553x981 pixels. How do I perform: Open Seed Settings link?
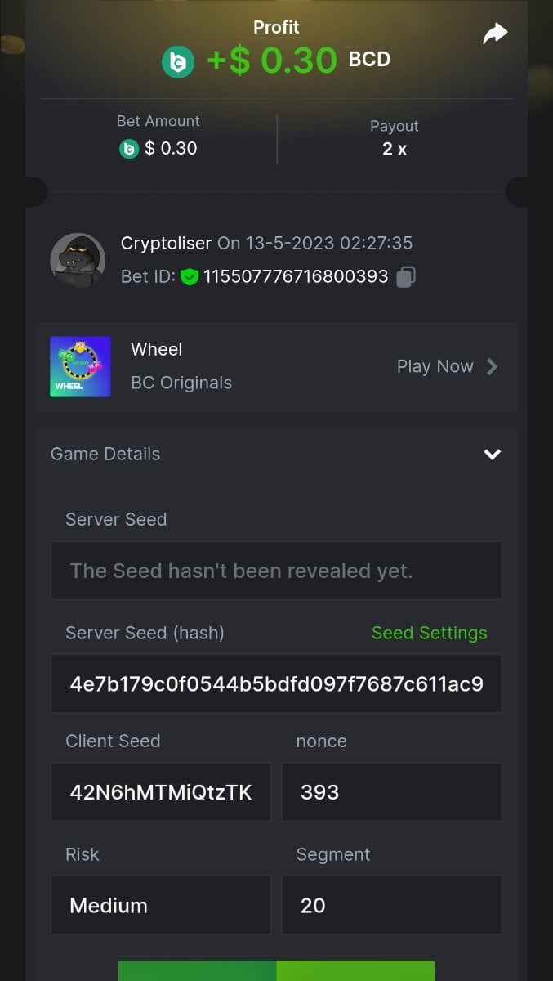pos(429,633)
